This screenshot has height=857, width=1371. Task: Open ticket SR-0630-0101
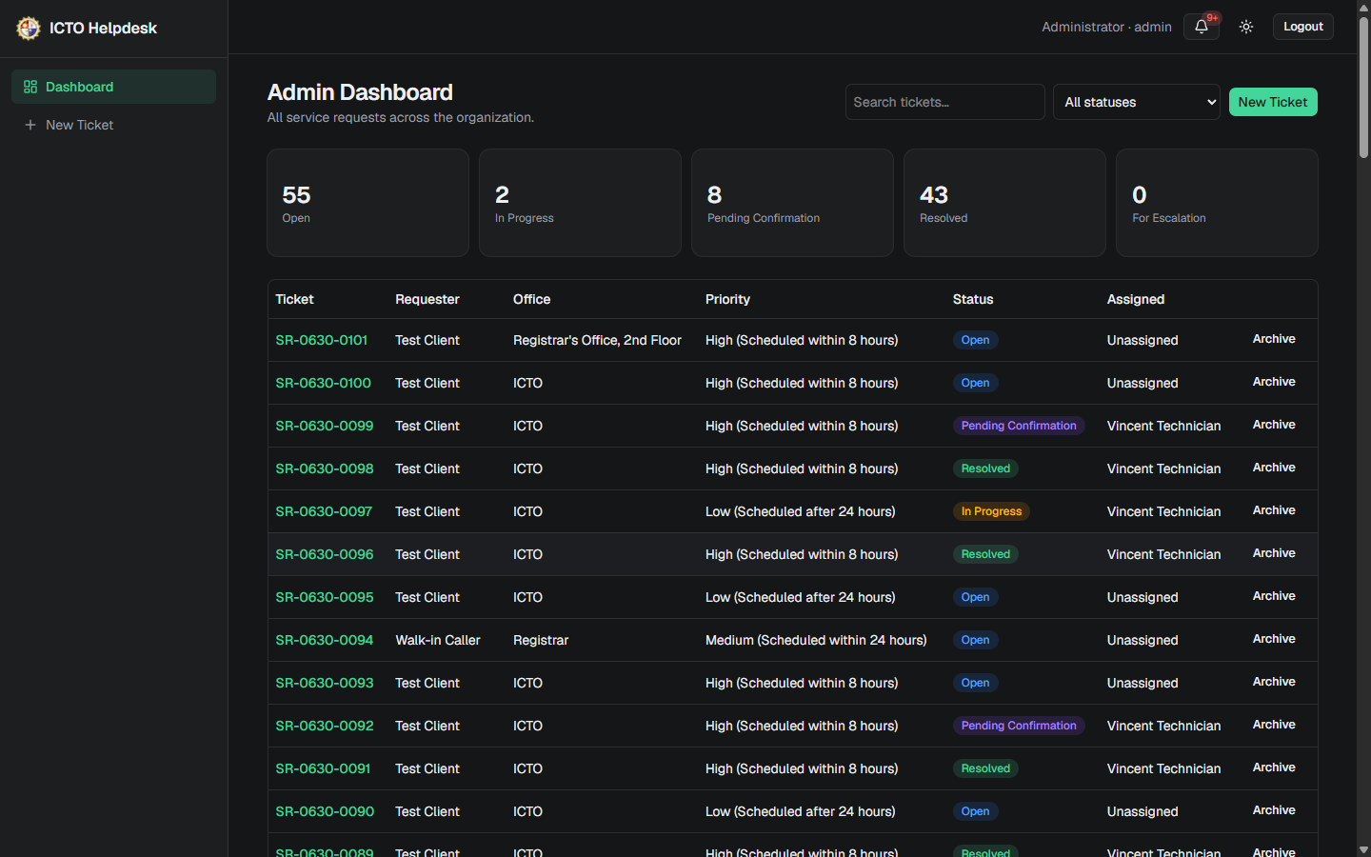321,340
